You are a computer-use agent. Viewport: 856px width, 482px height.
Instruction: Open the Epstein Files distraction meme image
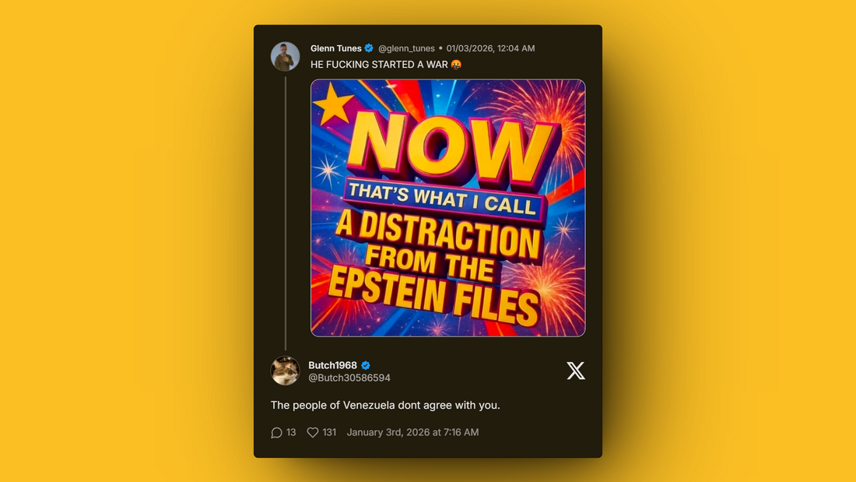click(x=447, y=207)
